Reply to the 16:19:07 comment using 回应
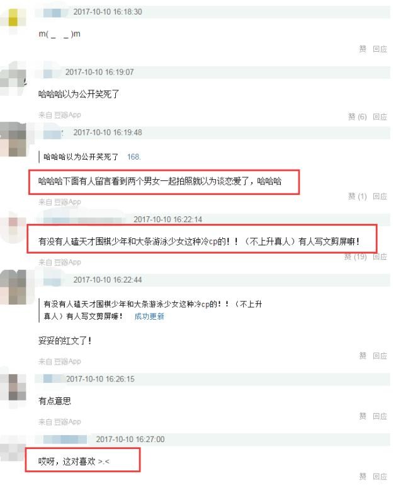This screenshot has height=485, width=403. click(380, 117)
